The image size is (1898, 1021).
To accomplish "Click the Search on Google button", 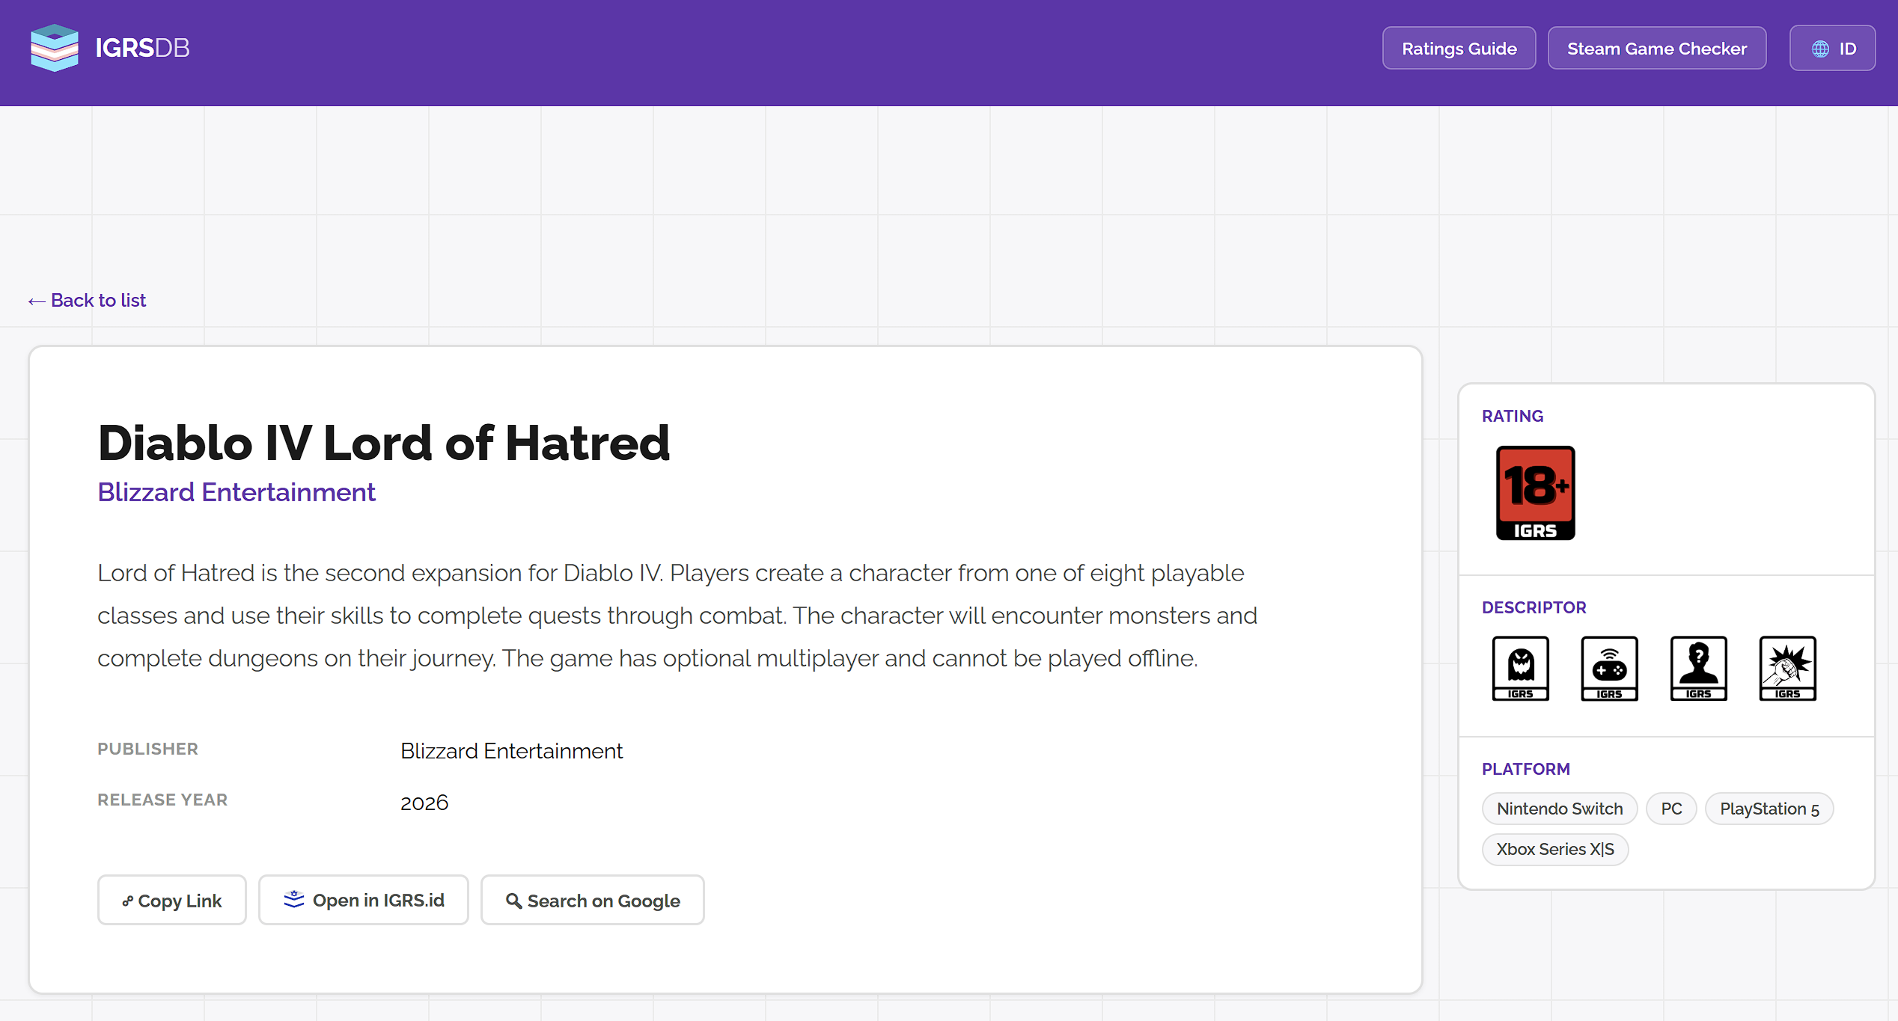I will [592, 901].
